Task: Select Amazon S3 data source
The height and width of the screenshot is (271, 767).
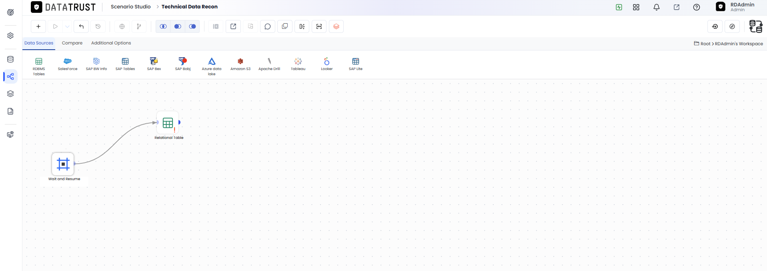Action: [x=240, y=64]
